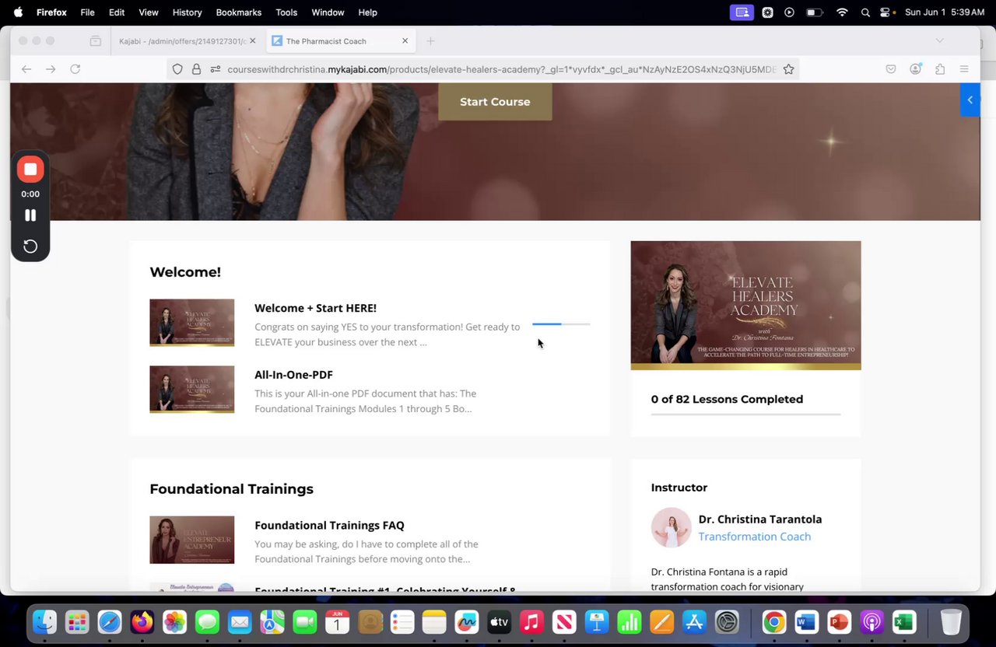Open the Edit menu
This screenshot has width=996, height=647.
tap(117, 12)
